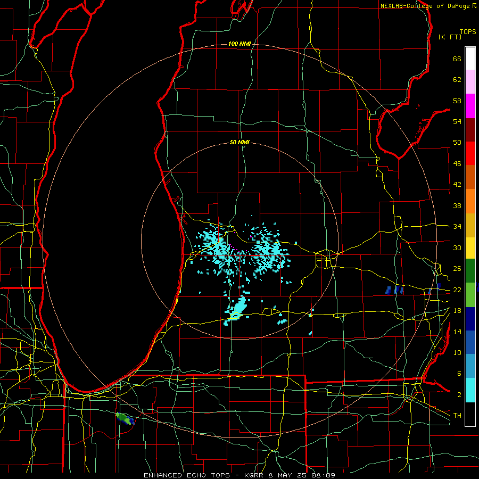
Task: Click the 42 value on the legend
Action: (x=457, y=185)
